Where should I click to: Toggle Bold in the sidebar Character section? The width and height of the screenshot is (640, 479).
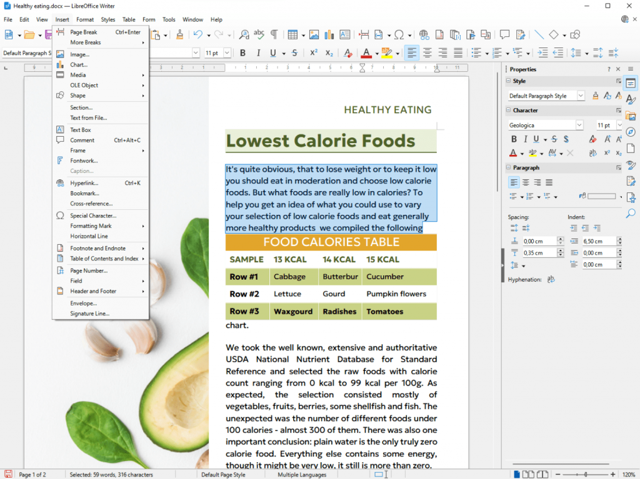point(514,139)
